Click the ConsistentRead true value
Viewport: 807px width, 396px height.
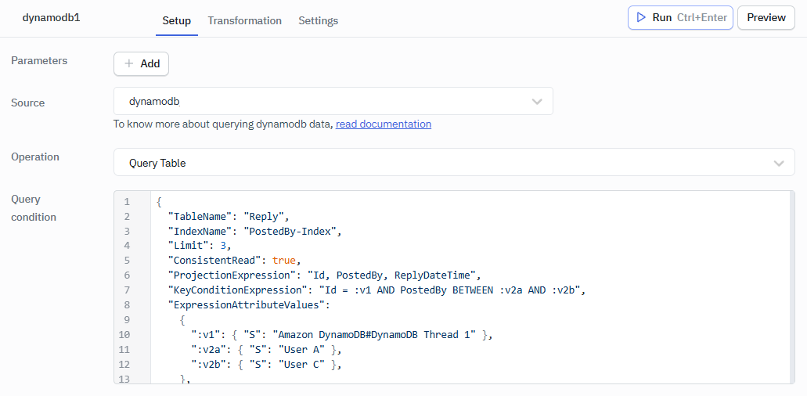pyautogui.click(x=285, y=260)
